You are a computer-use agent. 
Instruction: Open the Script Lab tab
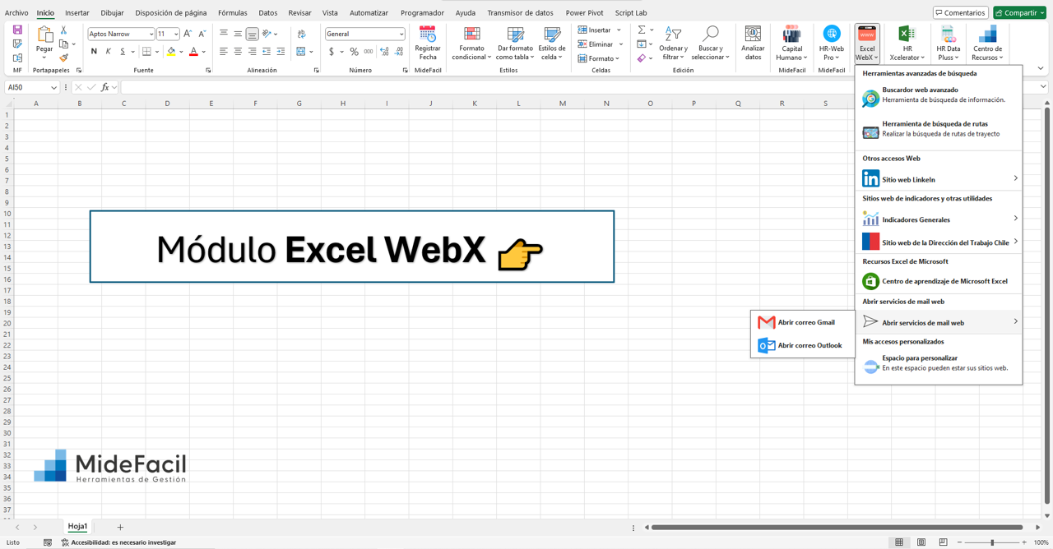point(631,13)
